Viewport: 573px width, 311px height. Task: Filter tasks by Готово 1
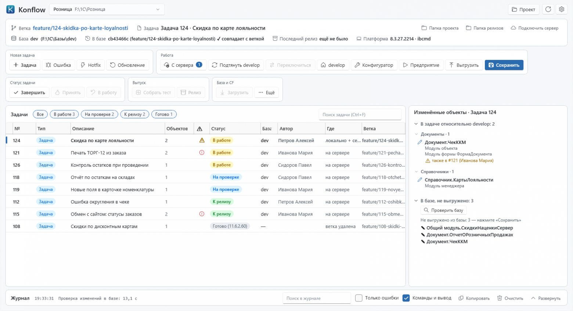point(164,115)
